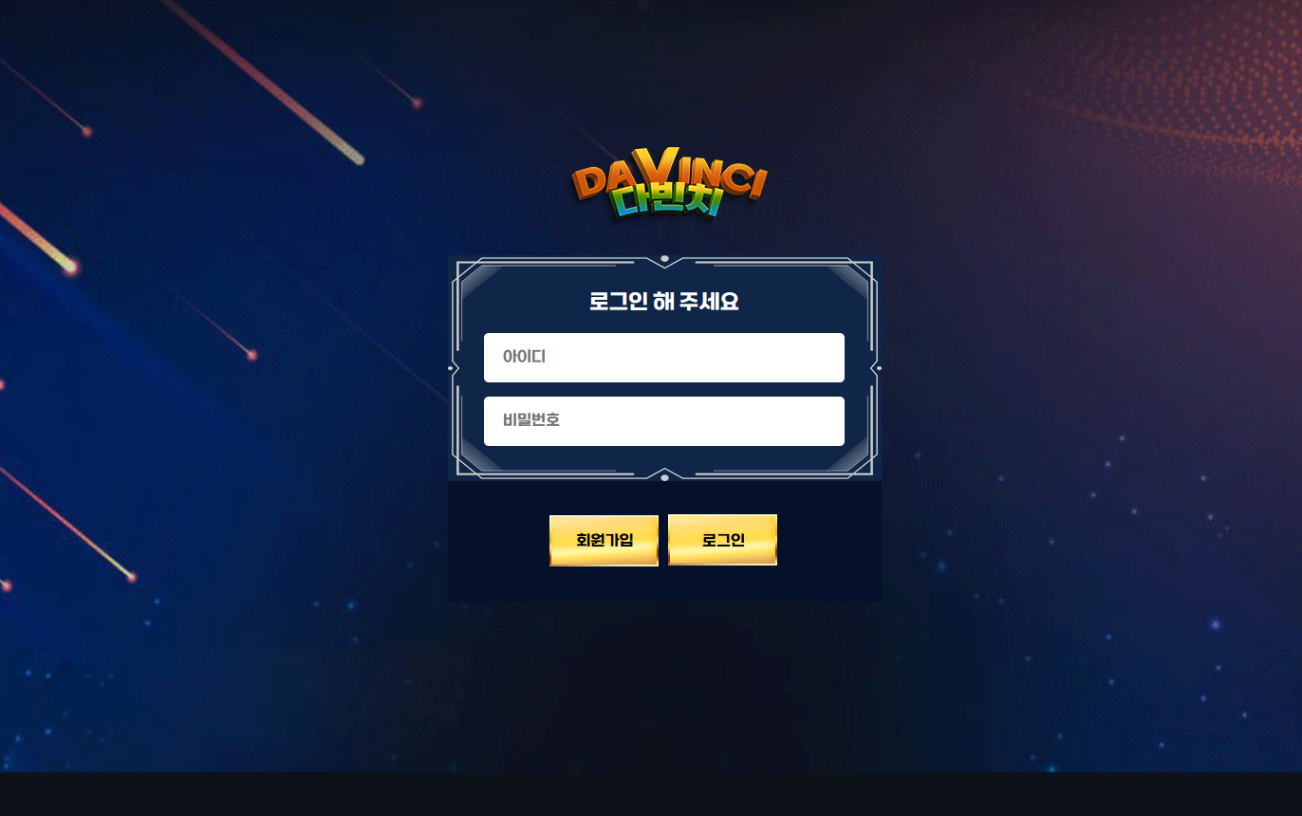Focus the 비밀번호 password input field
This screenshot has width=1302, height=816.
[664, 421]
